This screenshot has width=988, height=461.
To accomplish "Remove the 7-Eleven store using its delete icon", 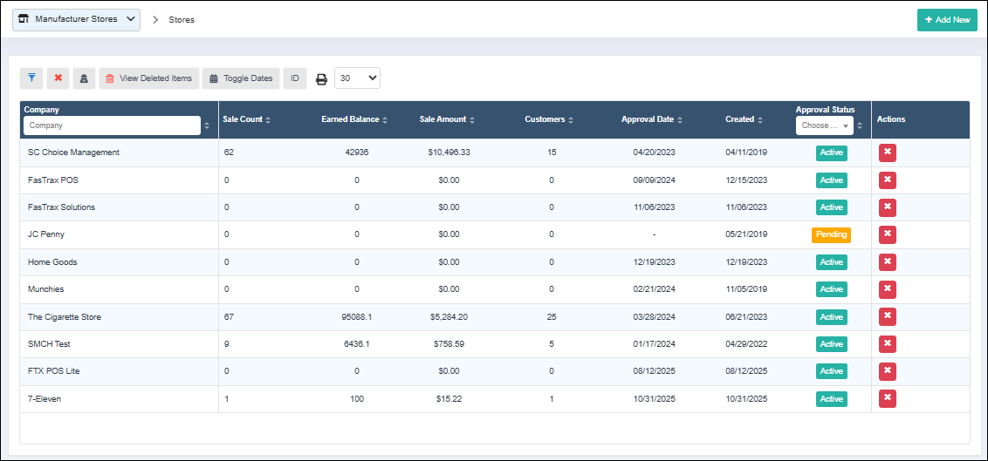I will (x=888, y=399).
